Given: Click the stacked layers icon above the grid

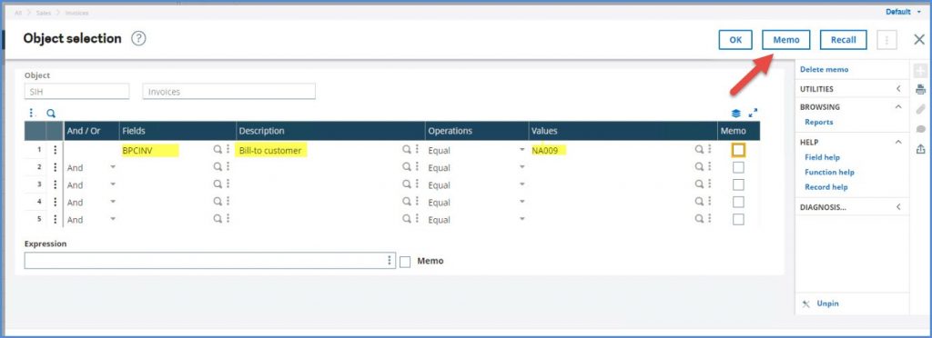Looking at the screenshot, I should pos(735,114).
